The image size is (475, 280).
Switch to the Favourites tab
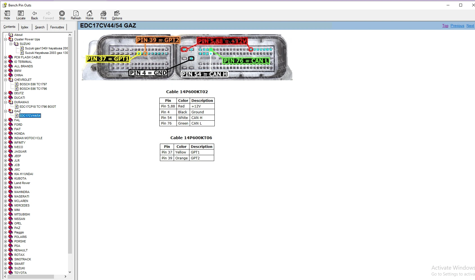pos(57,27)
